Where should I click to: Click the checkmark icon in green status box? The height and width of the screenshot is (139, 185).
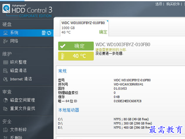click(x=63, y=46)
